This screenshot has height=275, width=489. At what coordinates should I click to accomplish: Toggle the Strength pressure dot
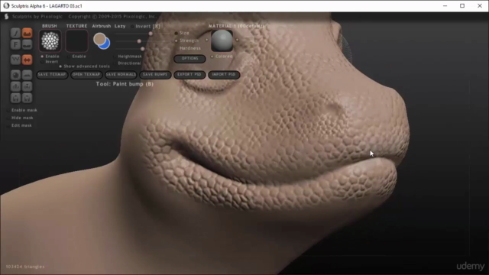(176, 40)
